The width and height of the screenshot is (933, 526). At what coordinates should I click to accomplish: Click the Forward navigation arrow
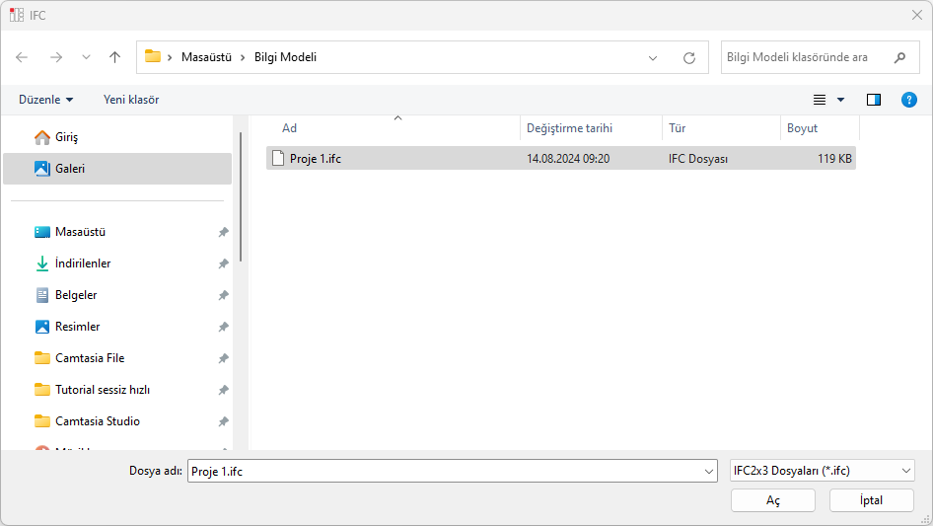pos(55,57)
